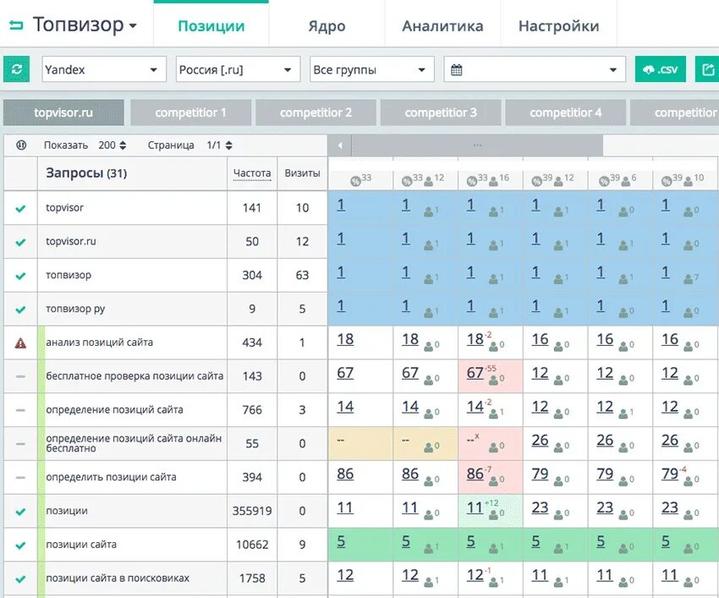This screenshot has width=719, height=598.
Task: Click the calendar icon in the date field
Action: click(x=457, y=69)
